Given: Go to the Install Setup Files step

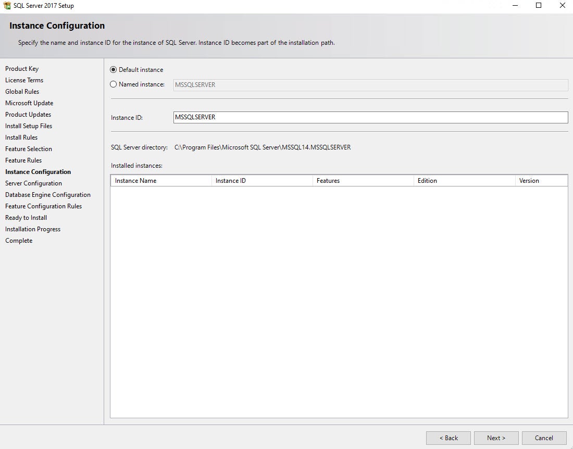Looking at the screenshot, I should (x=29, y=126).
